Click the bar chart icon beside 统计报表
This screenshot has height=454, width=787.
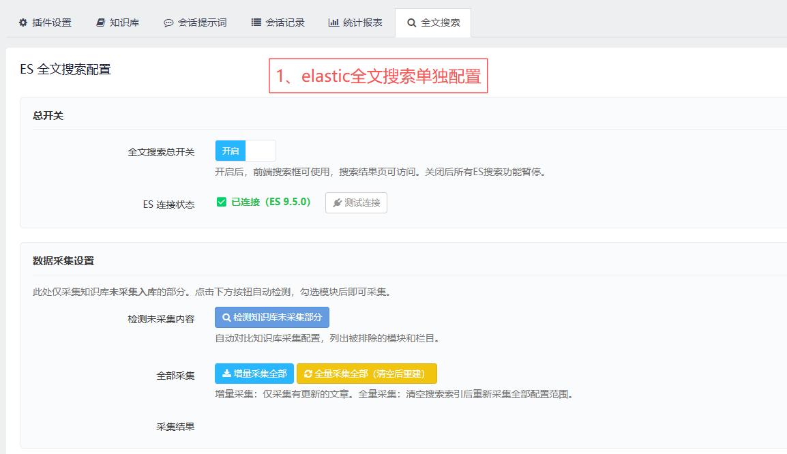point(333,22)
